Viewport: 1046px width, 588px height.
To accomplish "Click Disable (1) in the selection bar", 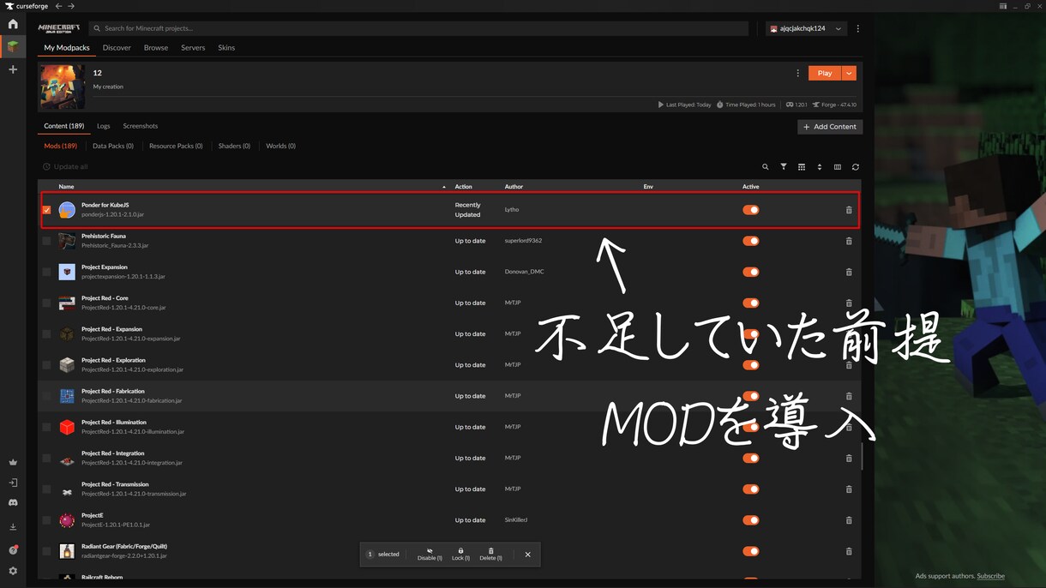I will tap(430, 555).
